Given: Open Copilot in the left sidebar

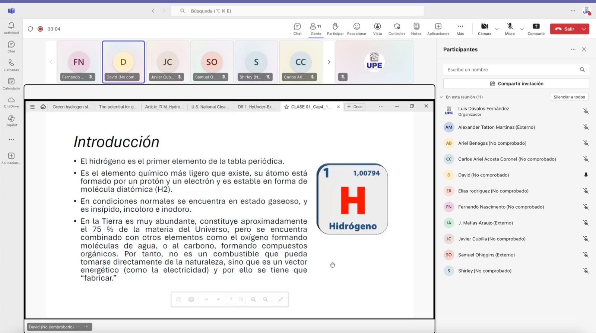Looking at the screenshot, I should tap(11, 121).
